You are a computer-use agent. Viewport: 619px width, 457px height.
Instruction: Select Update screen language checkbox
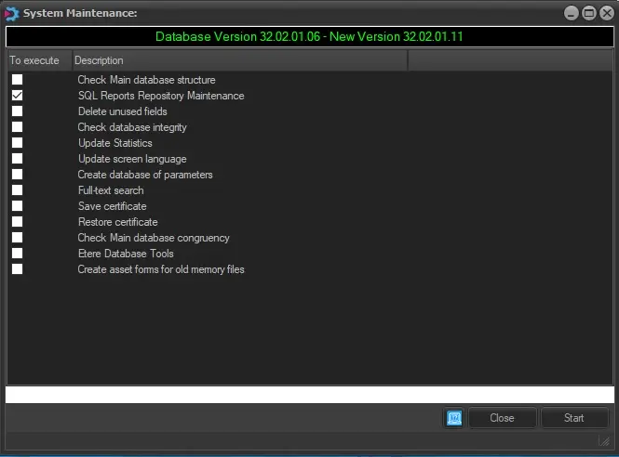[x=18, y=159]
